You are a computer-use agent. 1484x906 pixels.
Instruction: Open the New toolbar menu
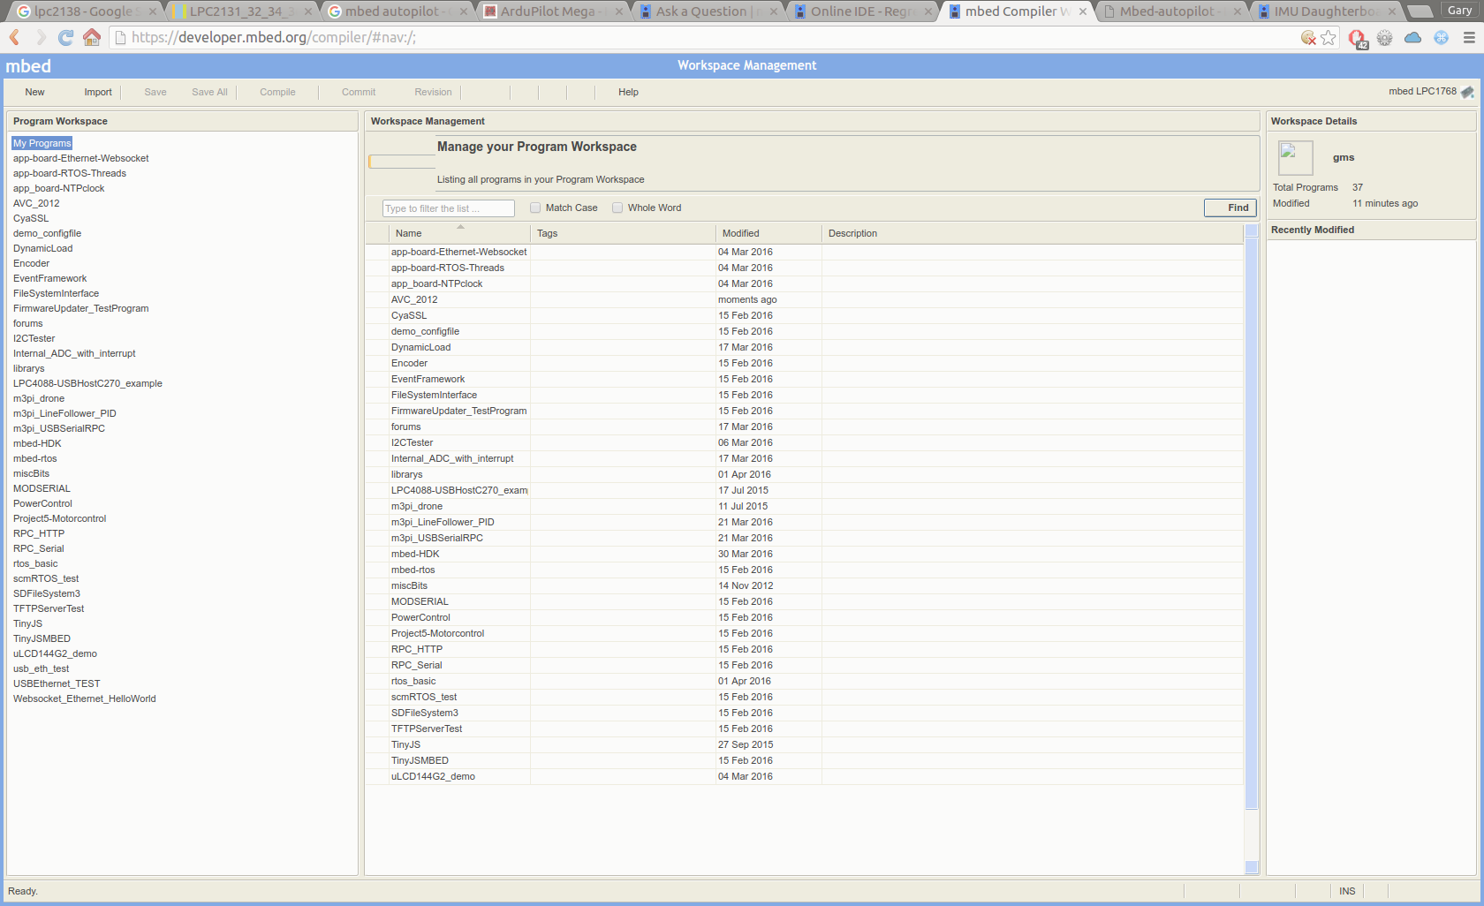pyautogui.click(x=34, y=92)
